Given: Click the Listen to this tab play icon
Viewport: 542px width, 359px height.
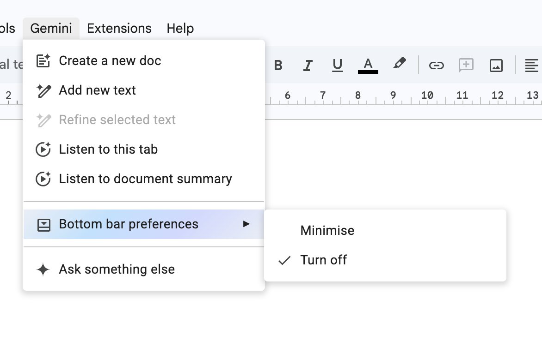Looking at the screenshot, I should 43,150.
